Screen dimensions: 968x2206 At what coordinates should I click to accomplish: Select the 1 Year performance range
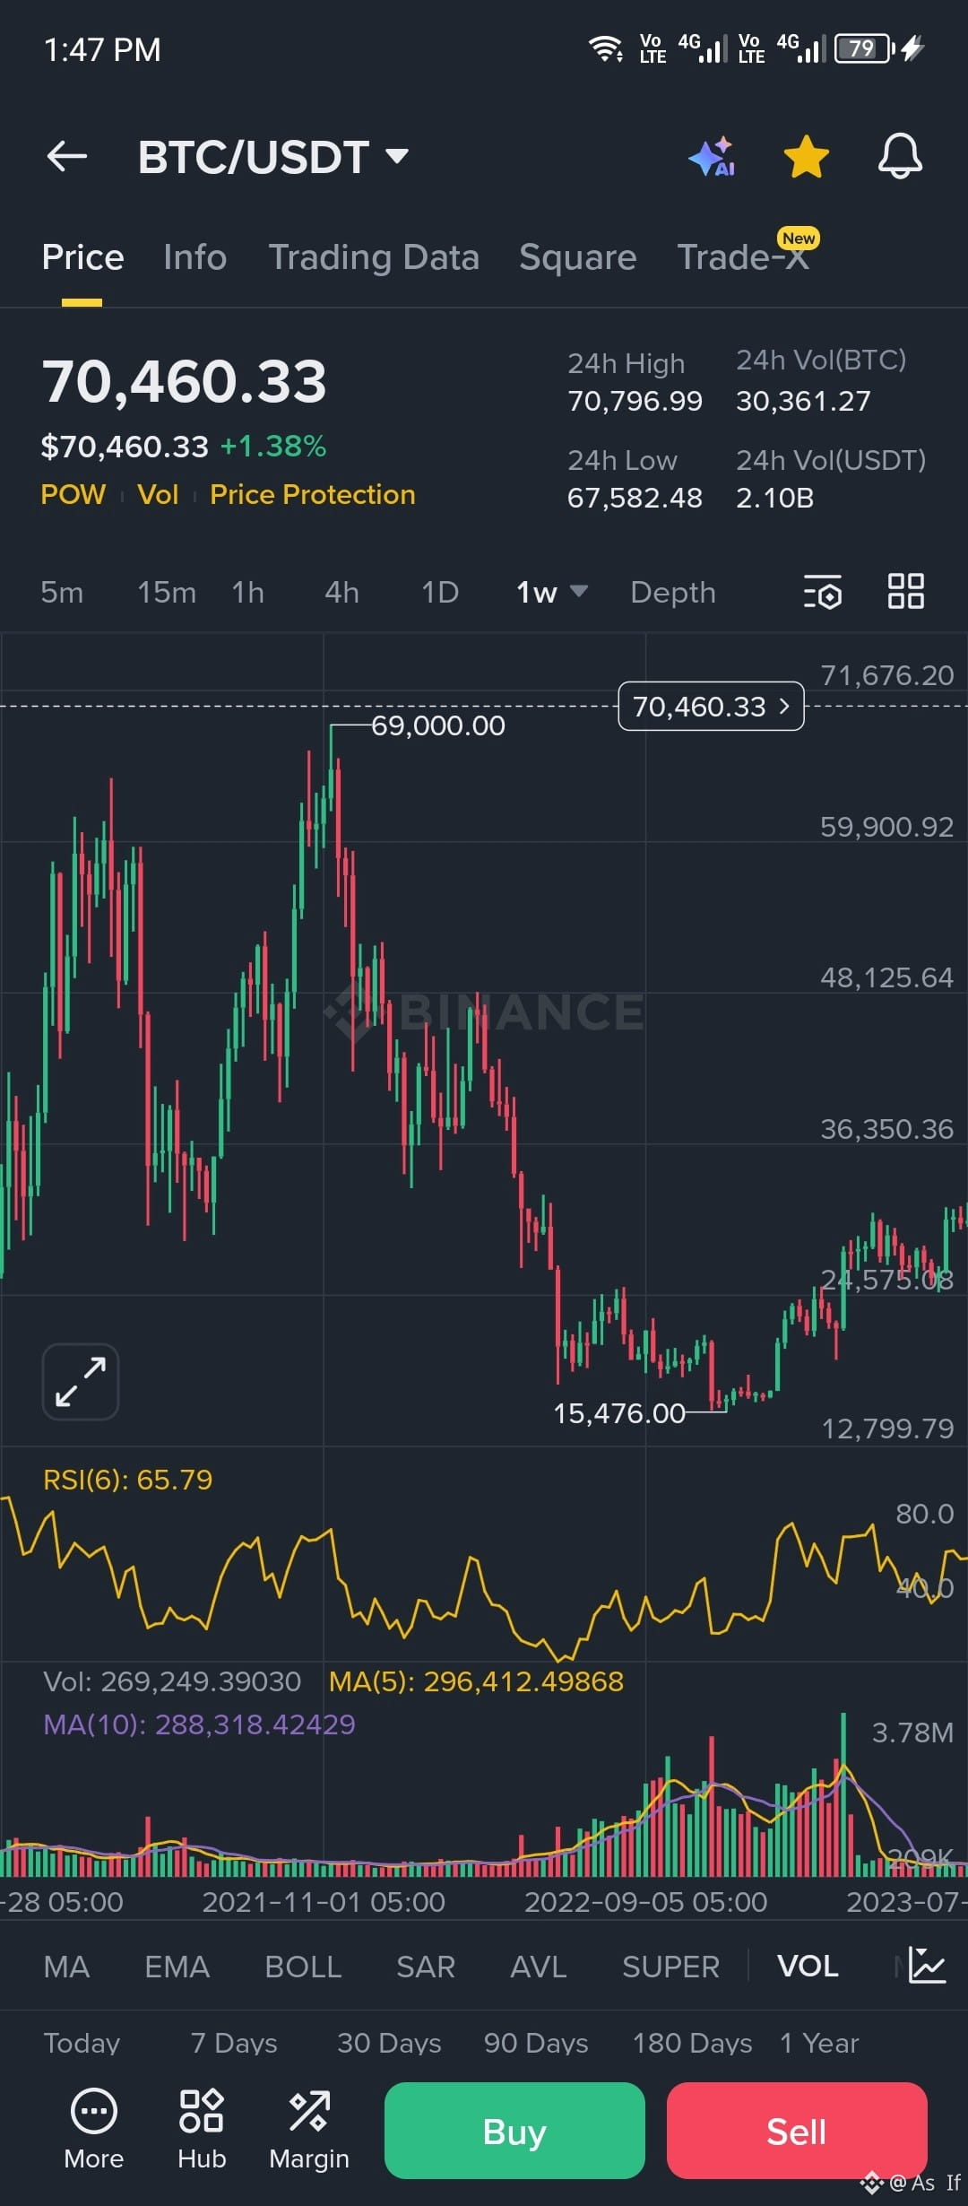[x=819, y=2043]
